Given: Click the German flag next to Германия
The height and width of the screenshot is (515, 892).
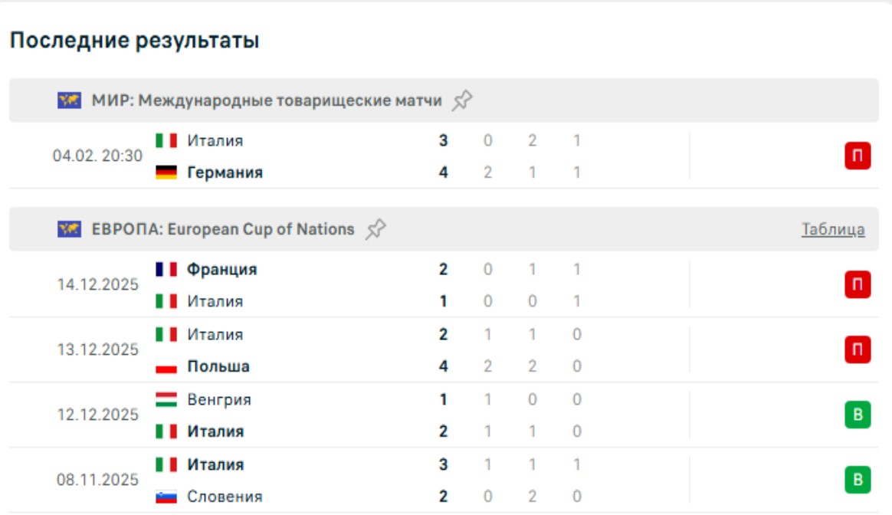Looking at the screenshot, I should 166,172.
